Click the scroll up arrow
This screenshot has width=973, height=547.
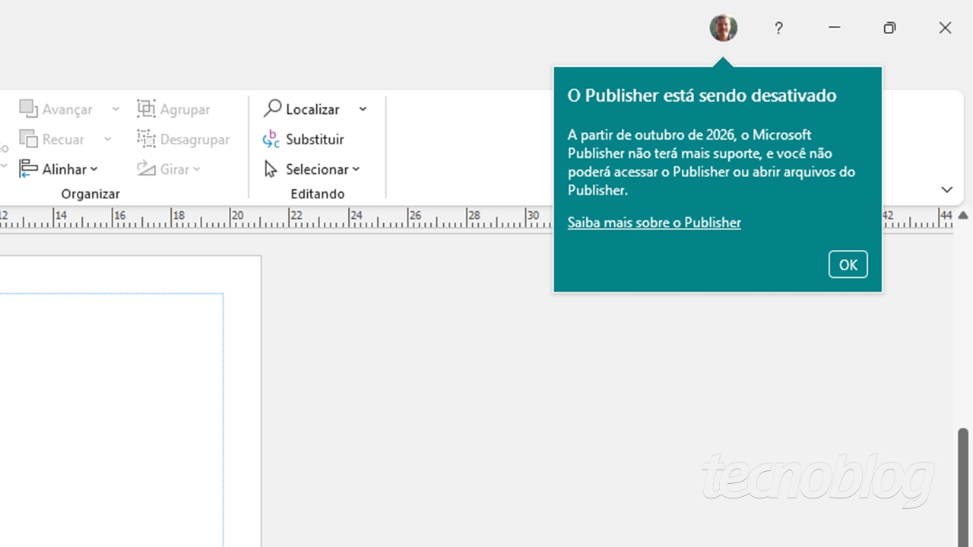963,216
